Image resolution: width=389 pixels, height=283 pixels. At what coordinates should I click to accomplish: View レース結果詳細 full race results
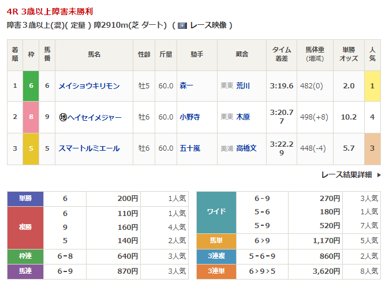pos(346,174)
